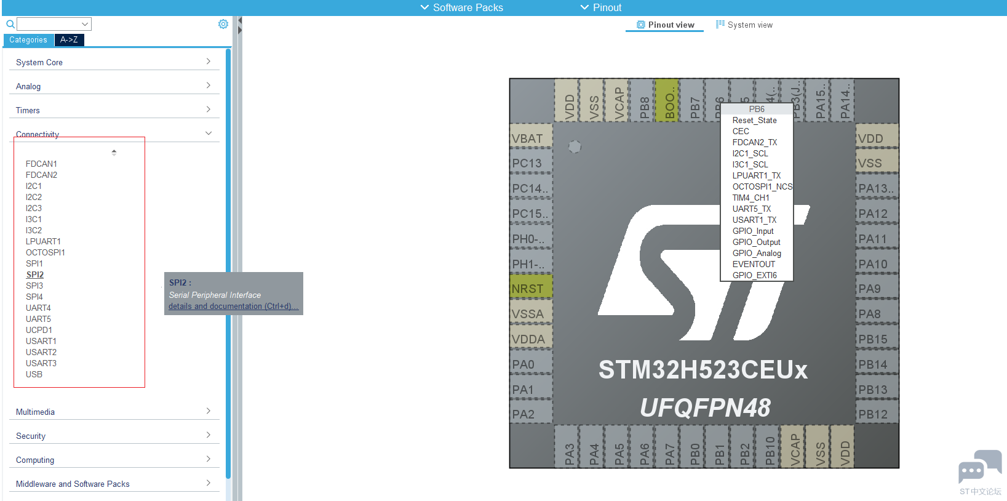Select the SPI2 peripheral
The image size is (1007, 501).
(x=35, y=275)
